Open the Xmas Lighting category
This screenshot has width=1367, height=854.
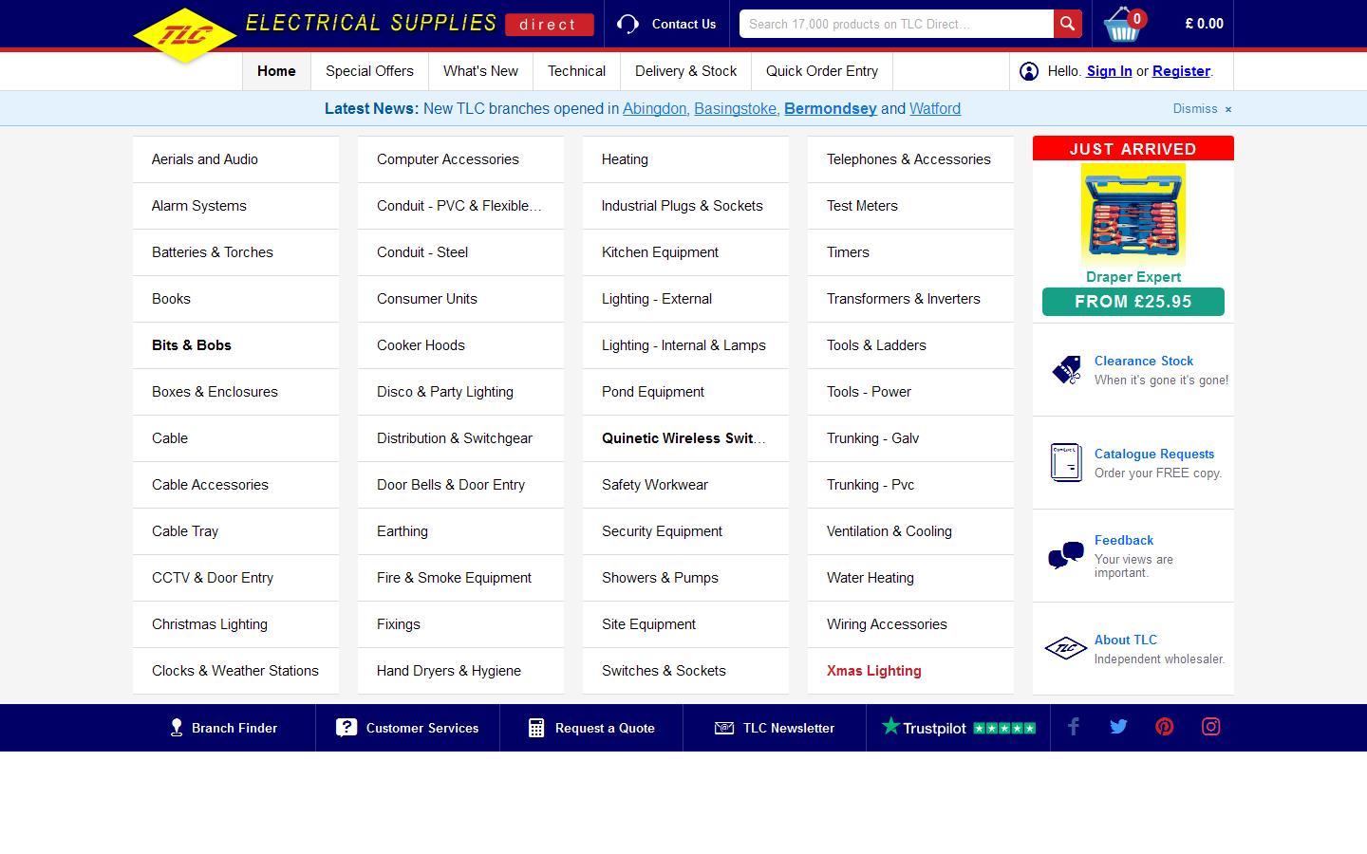872,671
